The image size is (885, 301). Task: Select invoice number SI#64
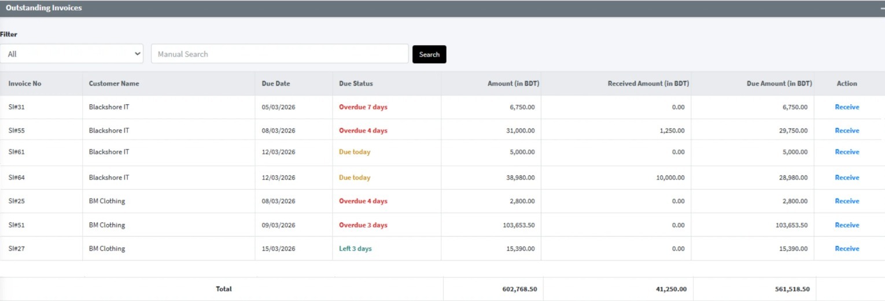[16, 178]
